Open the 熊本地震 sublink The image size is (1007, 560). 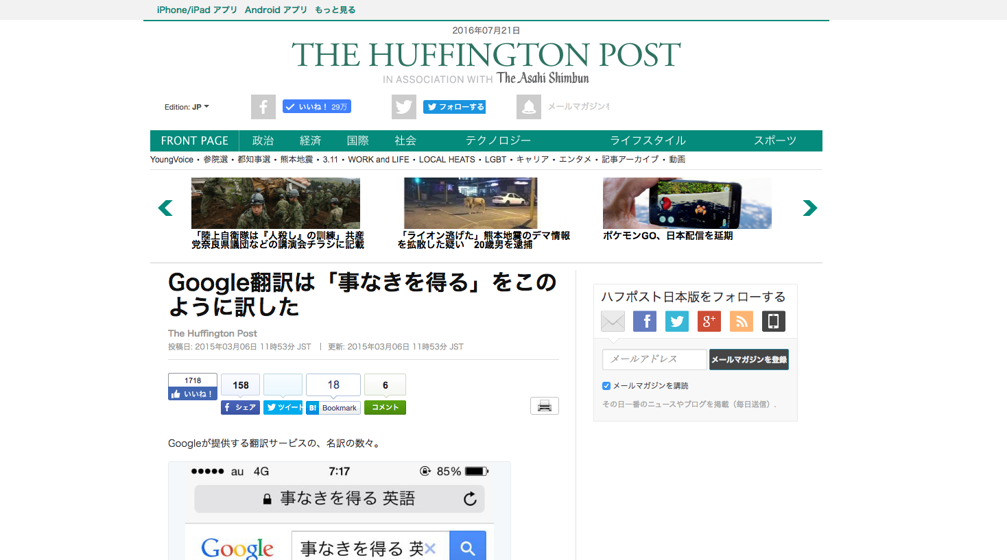pos(296,160)
